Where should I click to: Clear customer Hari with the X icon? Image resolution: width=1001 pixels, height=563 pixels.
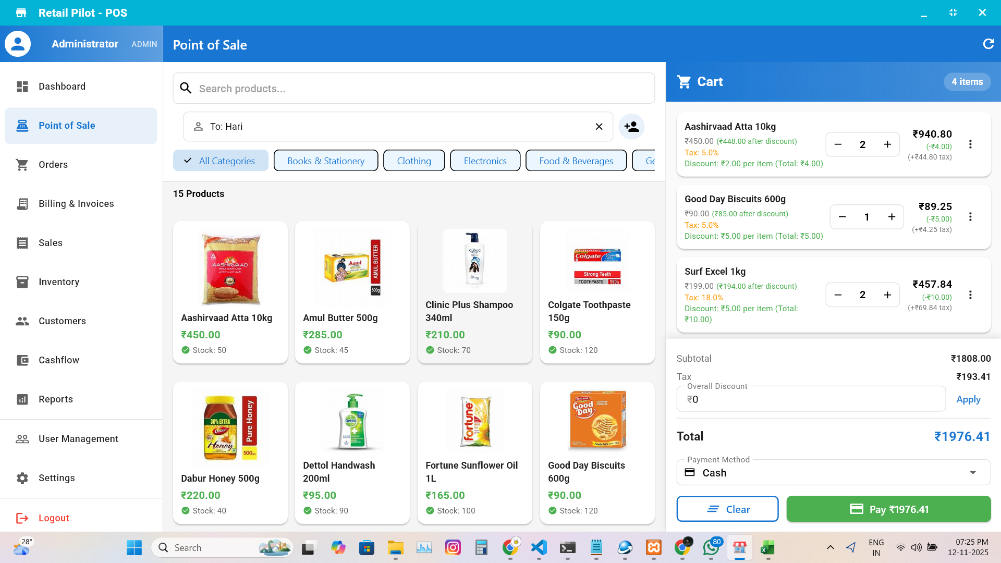599,126
